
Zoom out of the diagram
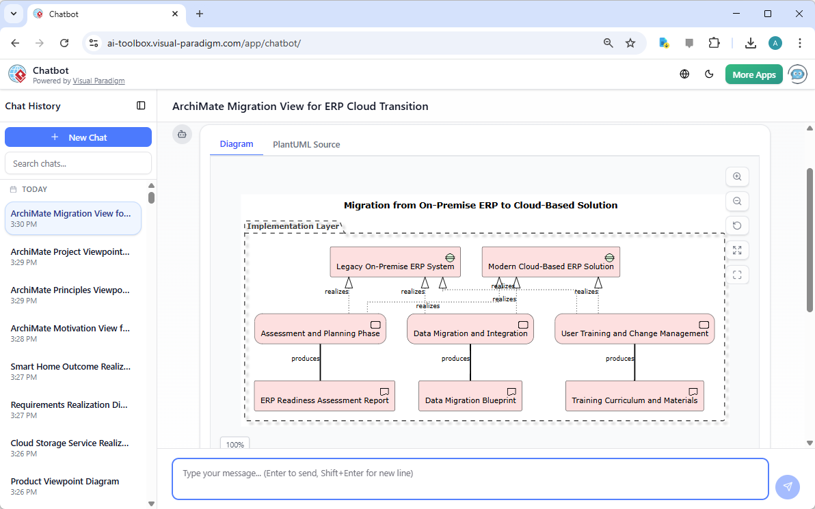(737, 201)
